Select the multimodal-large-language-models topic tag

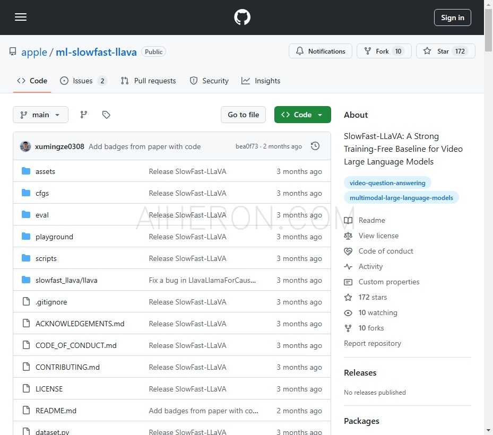point(402,198)
